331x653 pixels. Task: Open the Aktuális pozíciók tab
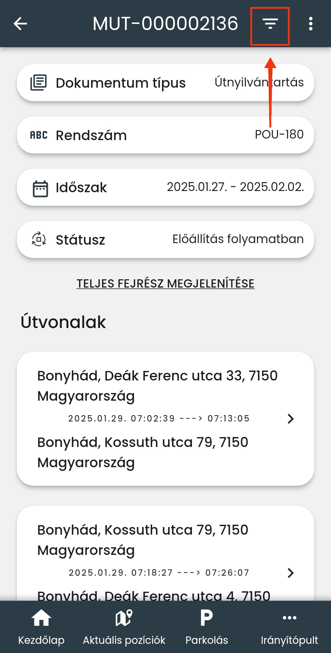point(124,627)
